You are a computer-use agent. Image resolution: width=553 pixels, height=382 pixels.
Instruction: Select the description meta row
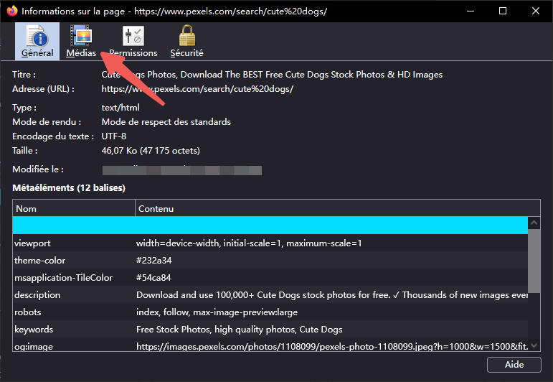[x=270, y=295]
